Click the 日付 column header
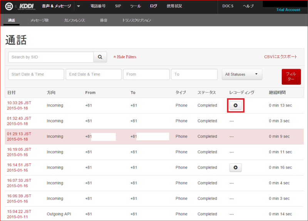The height and width of the screenshot is (221, 308). pos(12,92)
